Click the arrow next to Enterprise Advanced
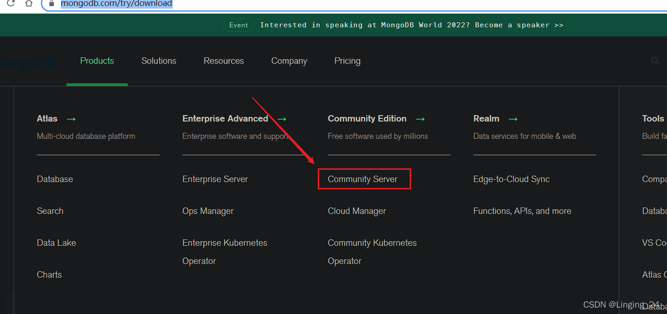This screenshot has height=314, width=667. pyautogui.click(x=282, y=119)
